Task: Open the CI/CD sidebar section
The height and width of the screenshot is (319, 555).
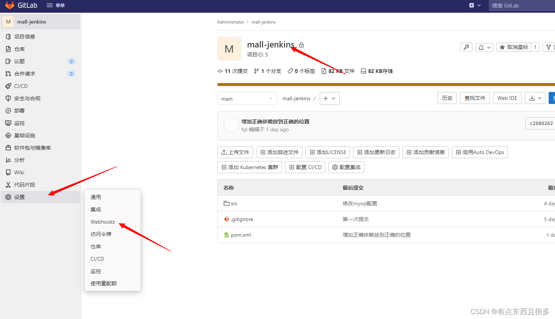Action: pos(41,86)
